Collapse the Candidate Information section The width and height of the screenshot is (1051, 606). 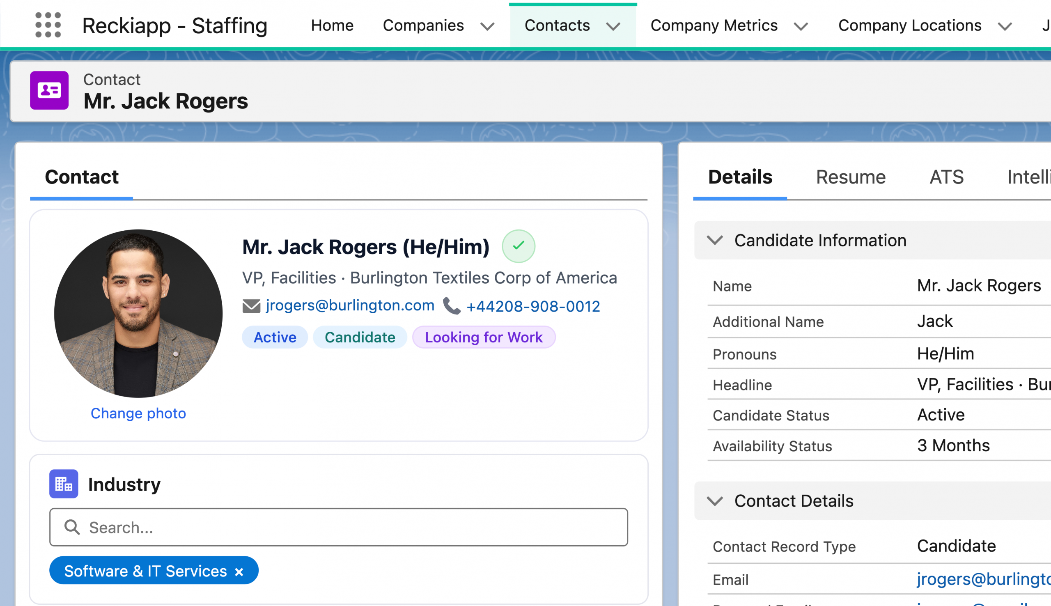pyautogui.click(x=715, y=240)
